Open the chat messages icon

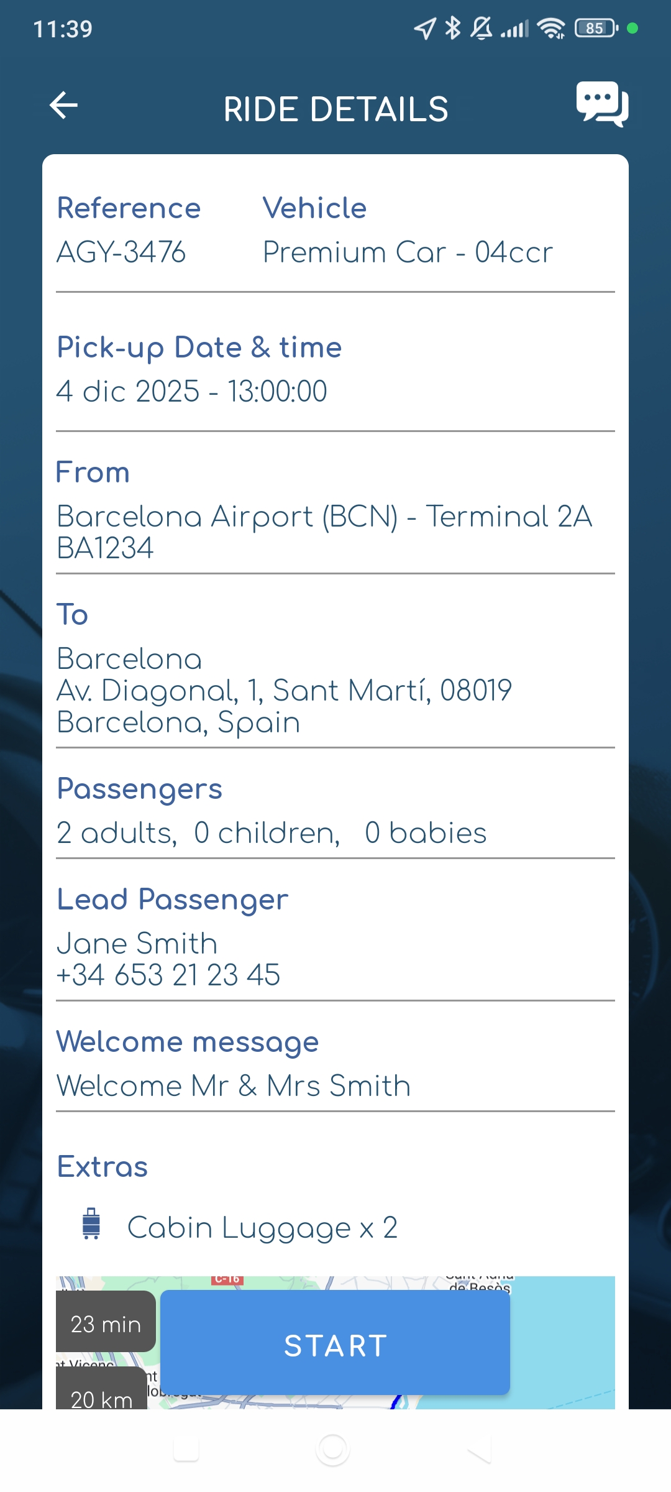601,104
